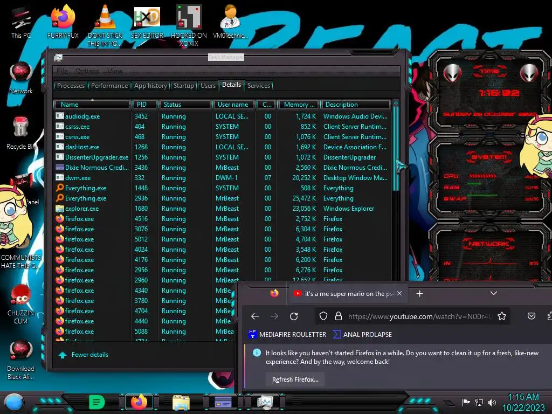Switch to the Services tab
Viewport: 552px width, 414px height.
tap(258, 86)
